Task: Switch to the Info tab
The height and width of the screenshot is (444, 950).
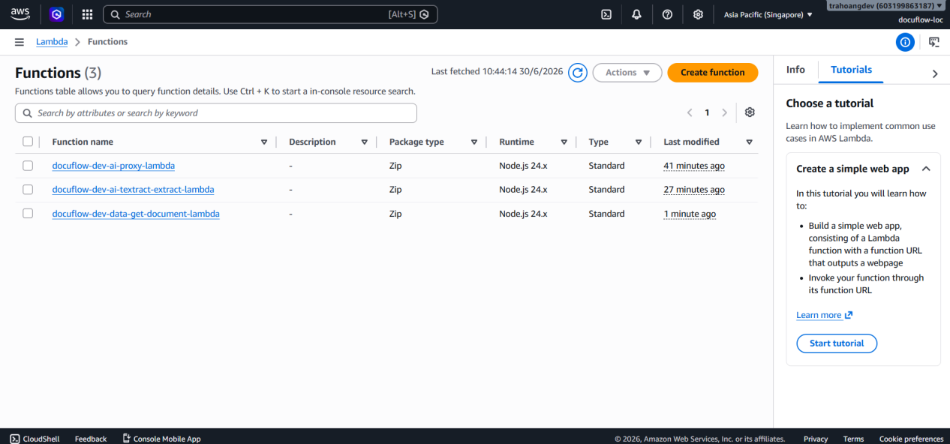Action: point(795,70)
